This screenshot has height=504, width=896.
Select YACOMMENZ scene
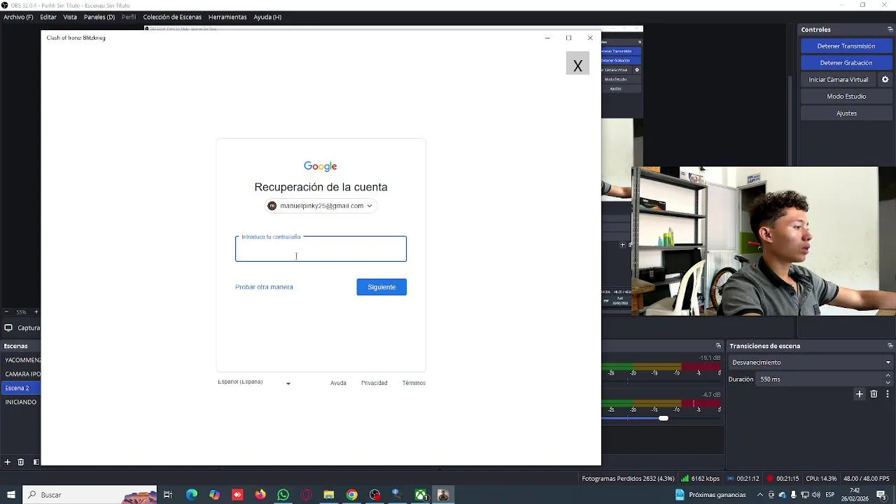(x=22, y=360)
